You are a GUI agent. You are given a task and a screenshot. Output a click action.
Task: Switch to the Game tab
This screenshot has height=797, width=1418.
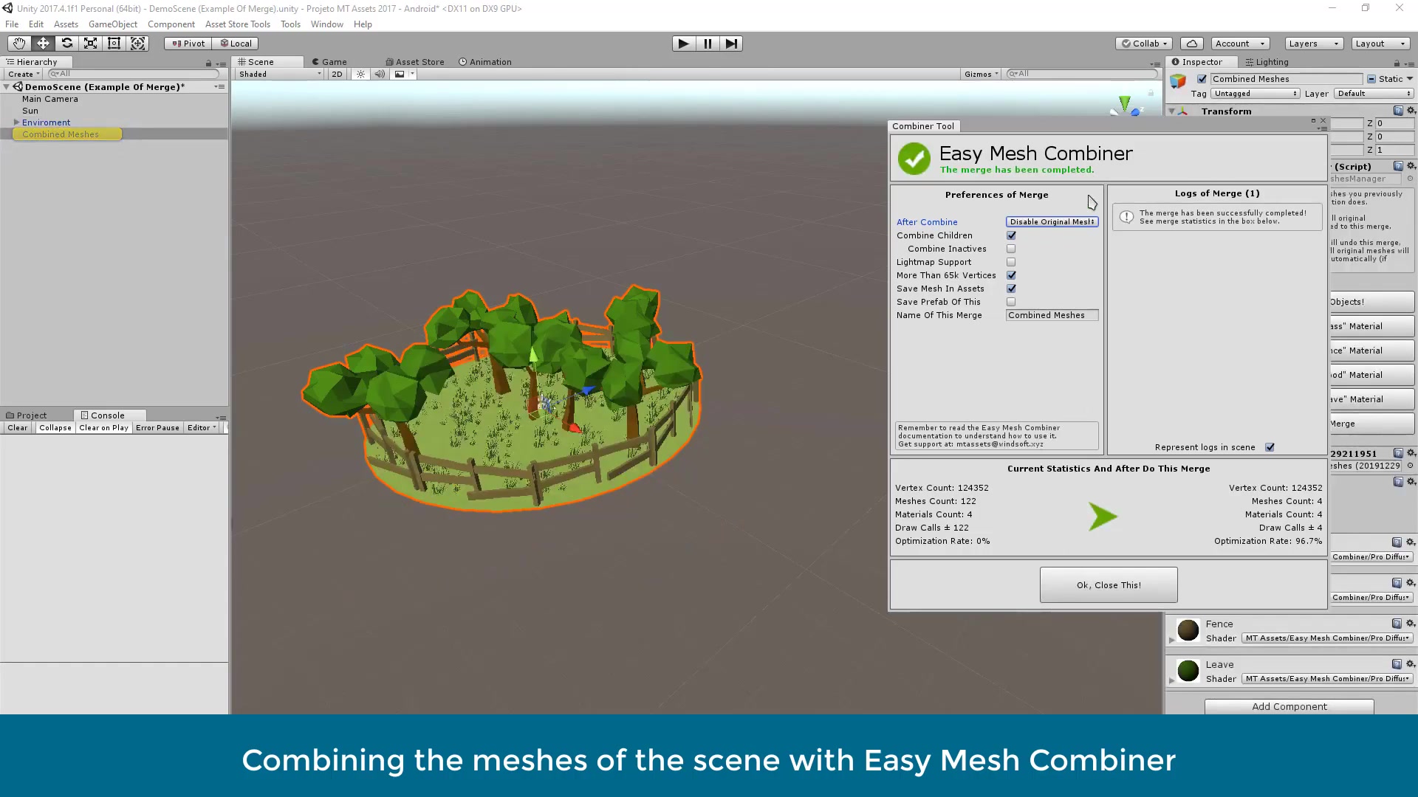[x=329, y=62]
